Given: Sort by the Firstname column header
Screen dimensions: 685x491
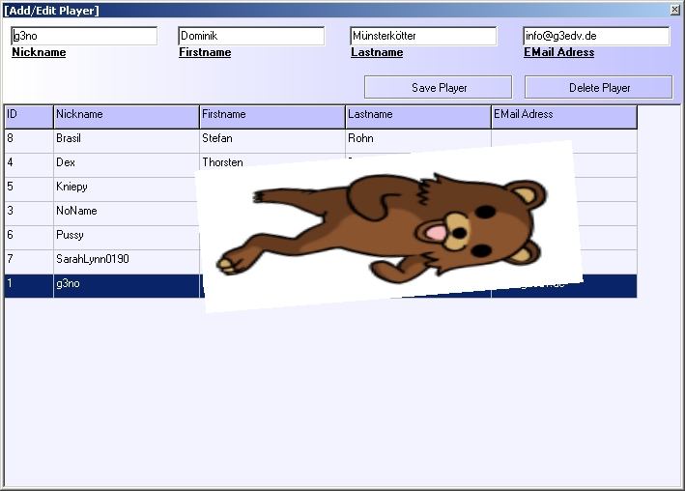Looking at the screenshot, I should tap(272, 117).
